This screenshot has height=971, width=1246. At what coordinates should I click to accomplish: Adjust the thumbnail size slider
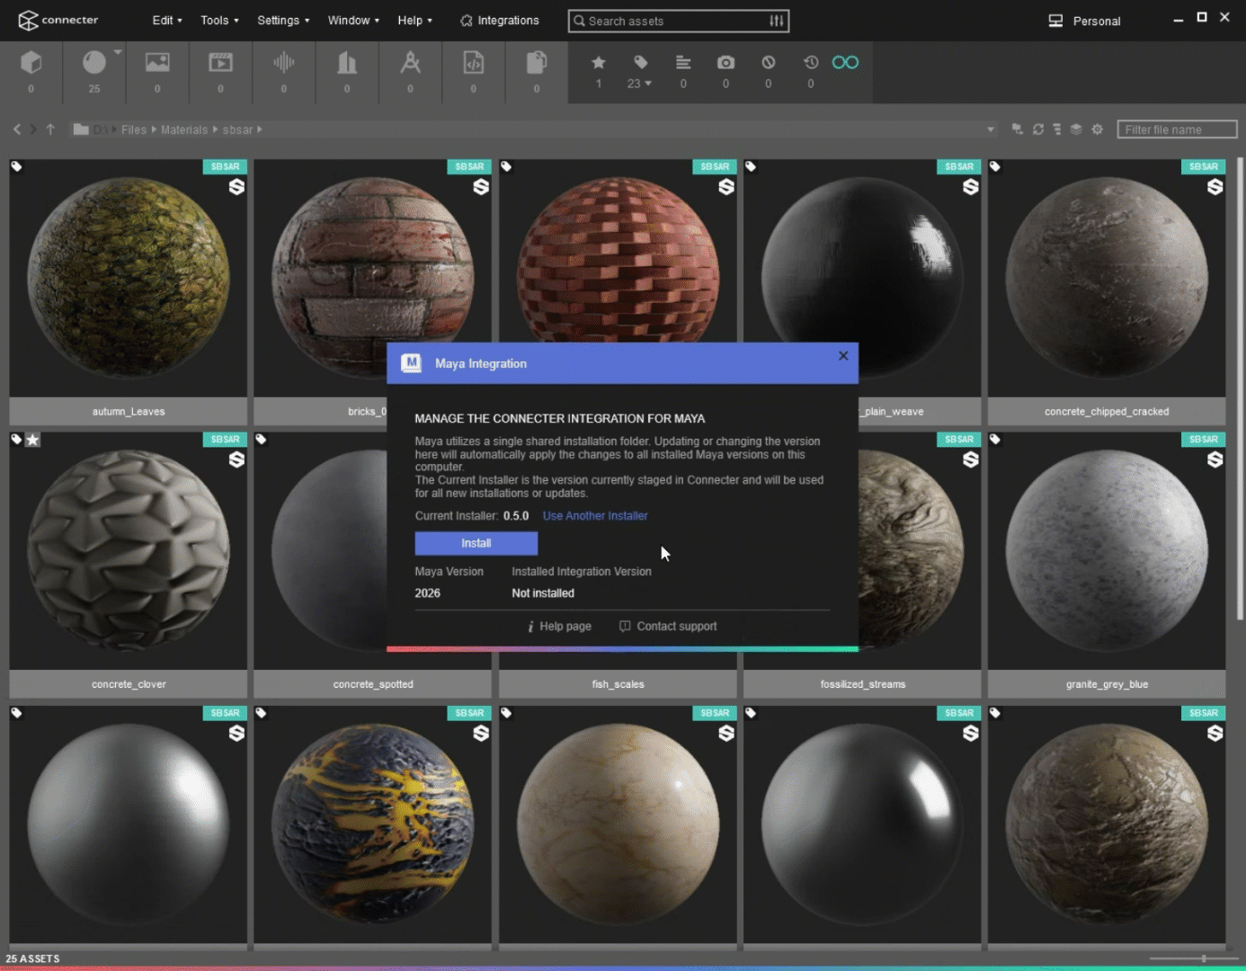[1204, 958]
